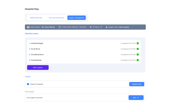
Task: Click the Hospital Stay title
Action: coord(32,9)
